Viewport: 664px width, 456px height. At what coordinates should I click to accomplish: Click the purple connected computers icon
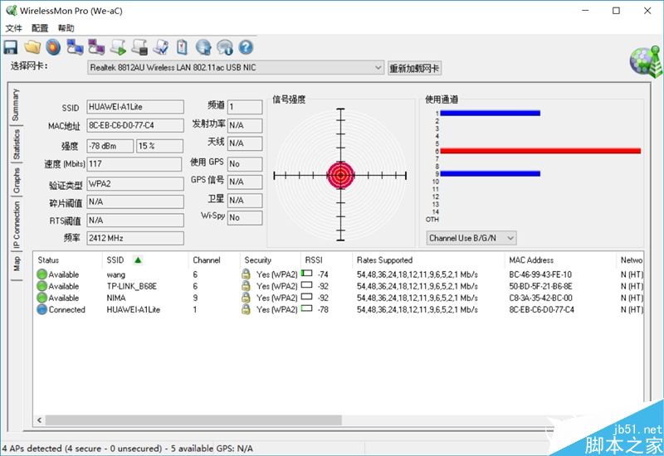pyautogui.click(x=96, y=47)
